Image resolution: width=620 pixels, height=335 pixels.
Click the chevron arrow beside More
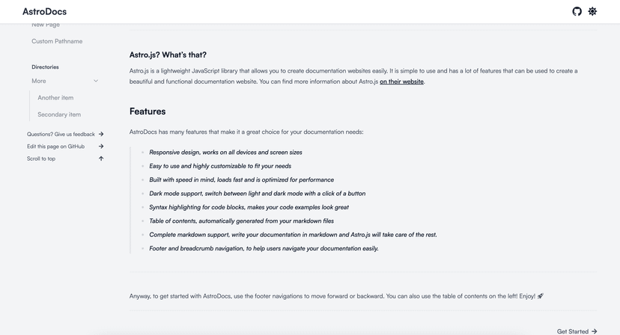coord(96,81)
